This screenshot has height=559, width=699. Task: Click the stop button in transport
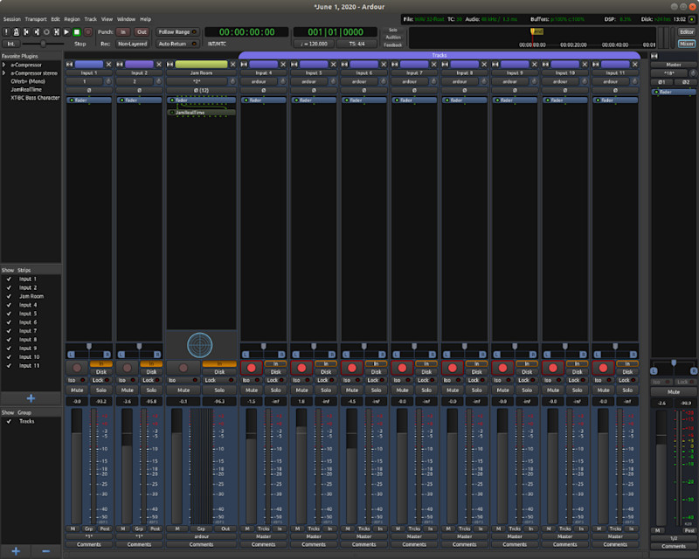click(76, 31)
